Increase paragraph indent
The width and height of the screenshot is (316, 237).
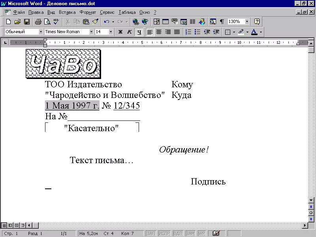[216, 32]
